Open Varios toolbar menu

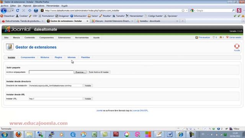[x=93, y=16]
